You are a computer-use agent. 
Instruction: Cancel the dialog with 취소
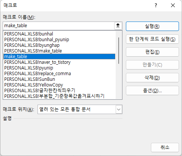[165, 147]
